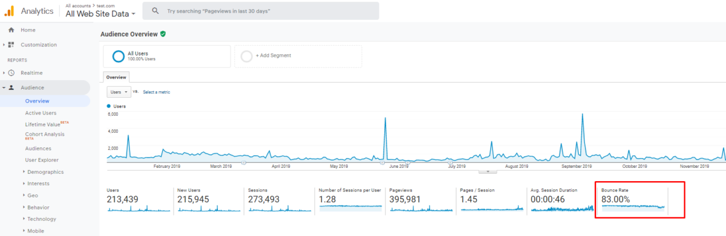726x236 pixels.
Task: Click the Add Segment button
Action: click(298, 56)
